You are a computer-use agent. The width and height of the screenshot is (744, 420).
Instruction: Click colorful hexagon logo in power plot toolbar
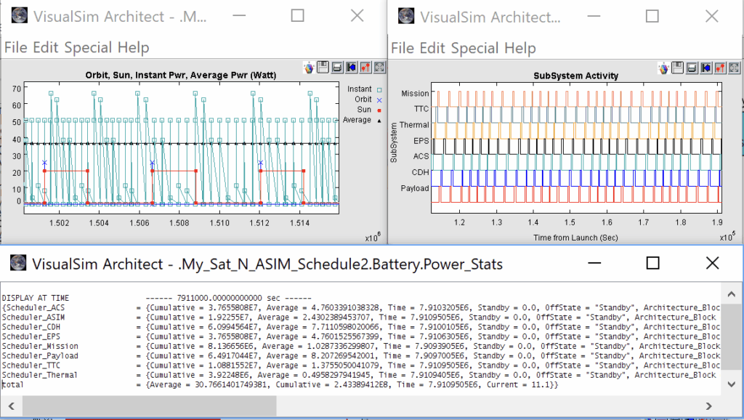coord(310,67)
